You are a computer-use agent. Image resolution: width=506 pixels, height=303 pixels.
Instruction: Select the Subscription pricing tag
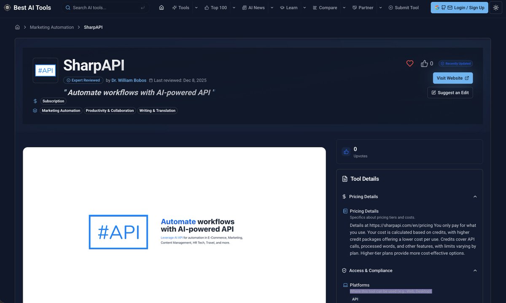click(x=54, y=101)
